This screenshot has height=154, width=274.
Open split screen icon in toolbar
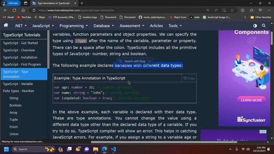click(x=243, y=10)
